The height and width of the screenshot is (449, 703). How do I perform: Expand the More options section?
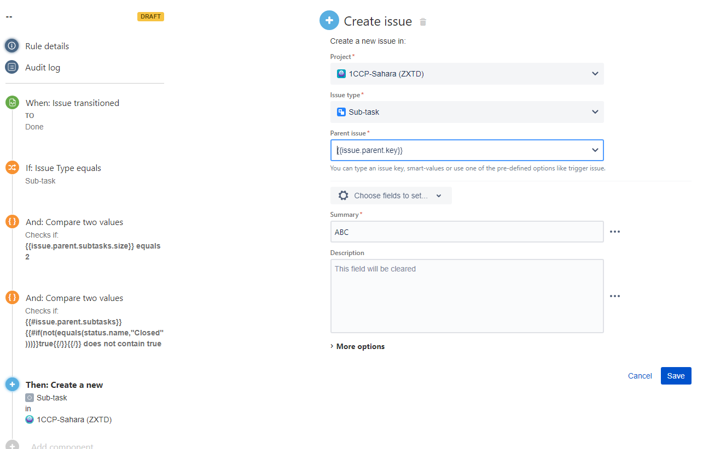click(x=357, y=346)
